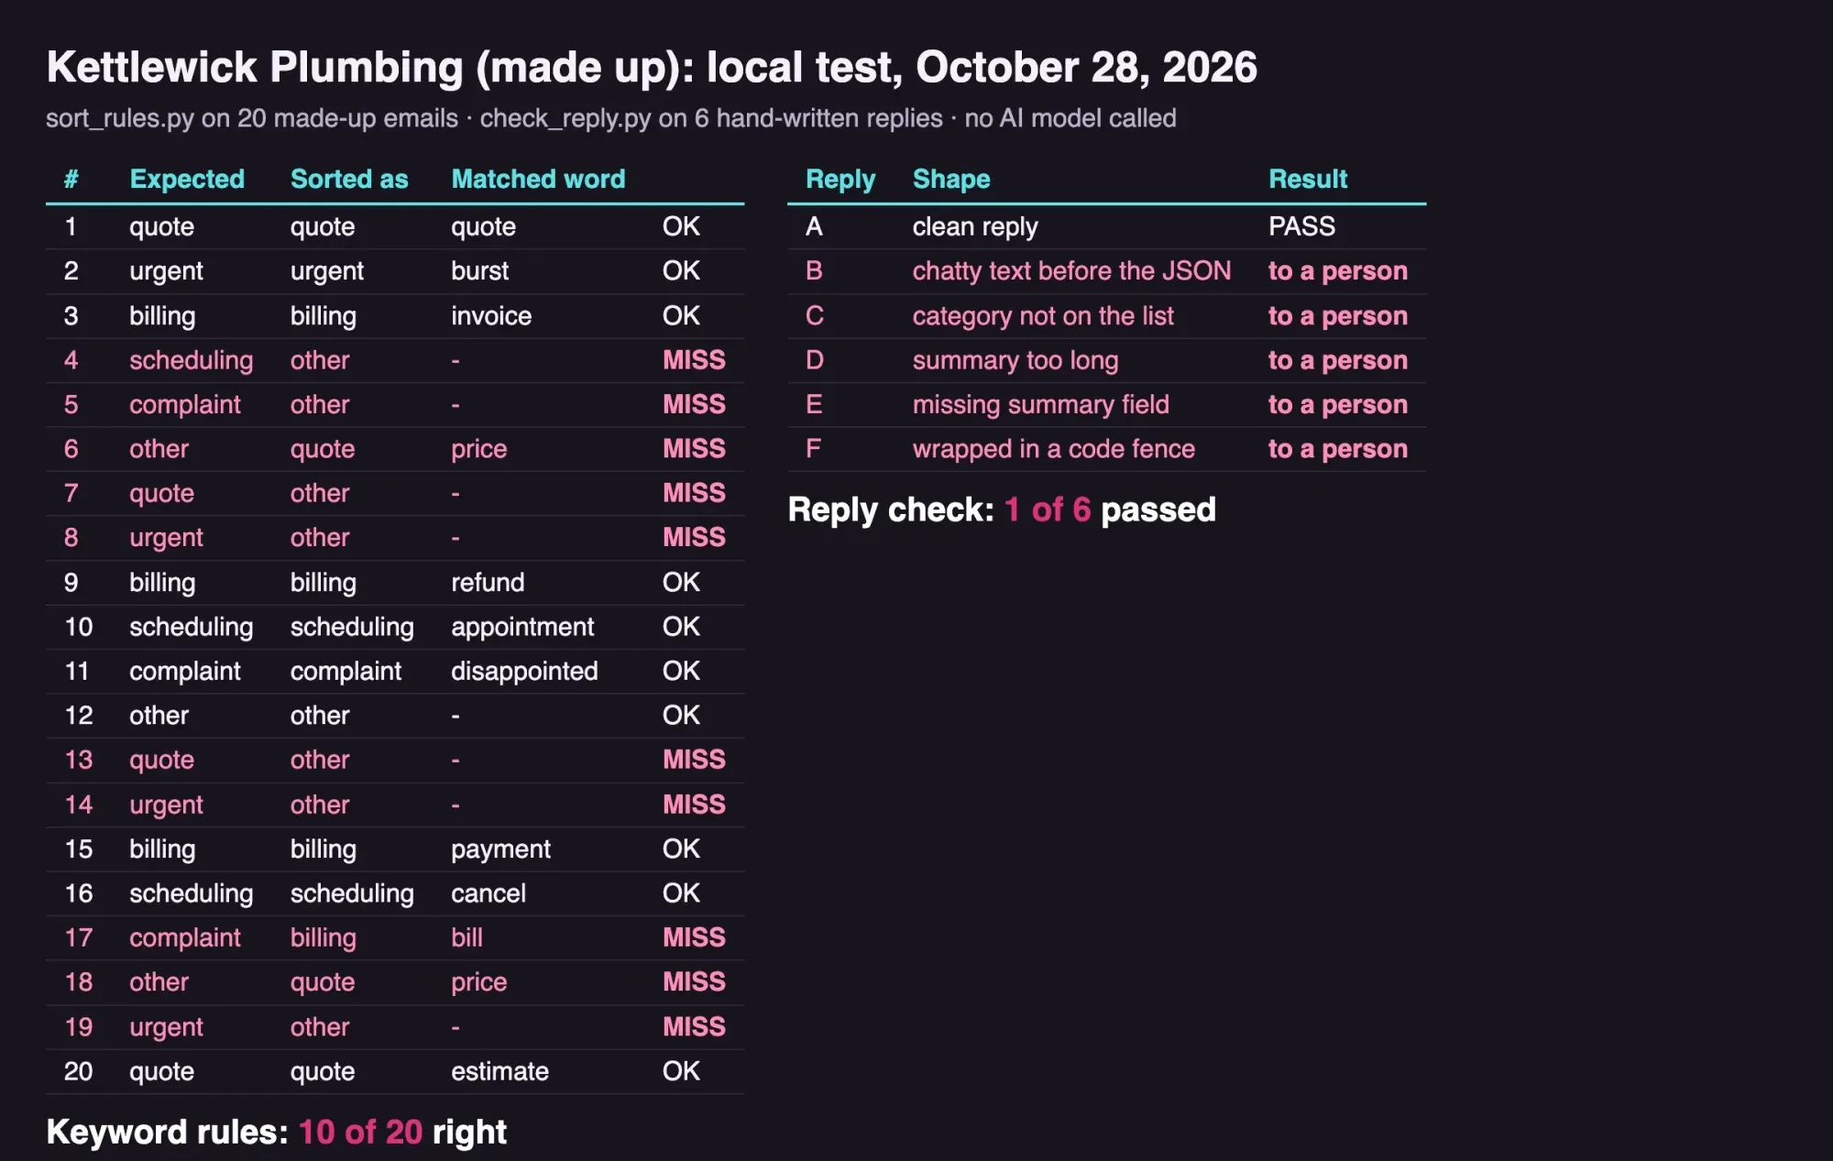Screen dimensions: 1833x1161
Task: Select the matched word 'bill' in row 17
Action: click(x=466, y=937)
